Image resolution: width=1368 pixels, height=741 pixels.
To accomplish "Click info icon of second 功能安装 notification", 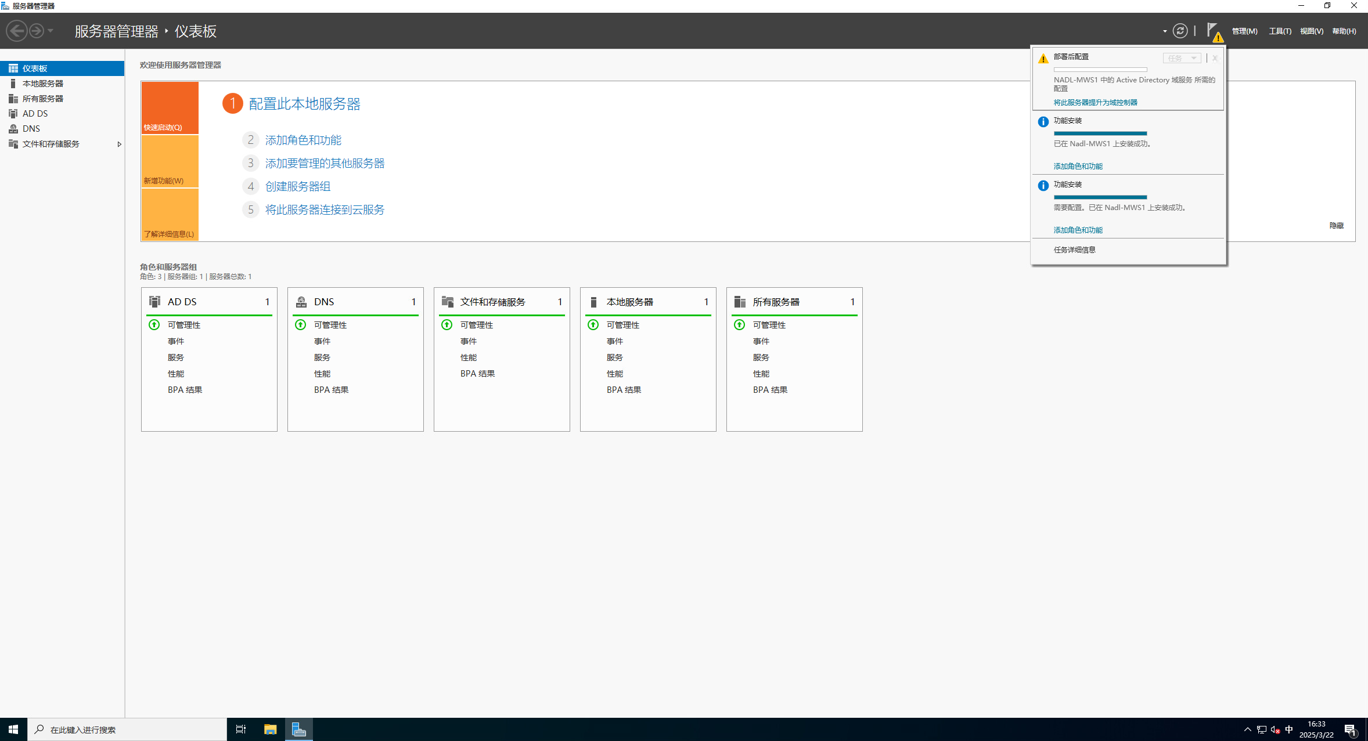I will 1043,186.
